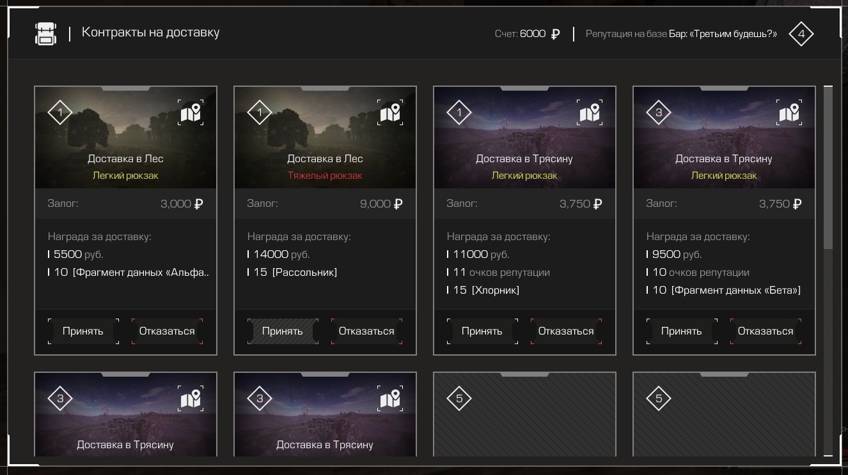
Task: Accept the 9500 руб. Swamp delivery contract
Action: click(x=682, y=331)
